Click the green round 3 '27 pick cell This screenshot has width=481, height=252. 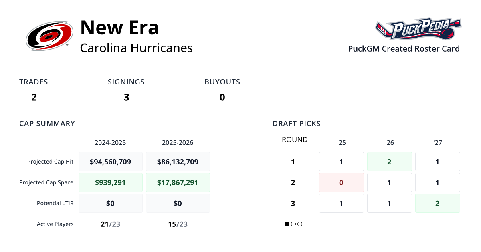point(437,203)
